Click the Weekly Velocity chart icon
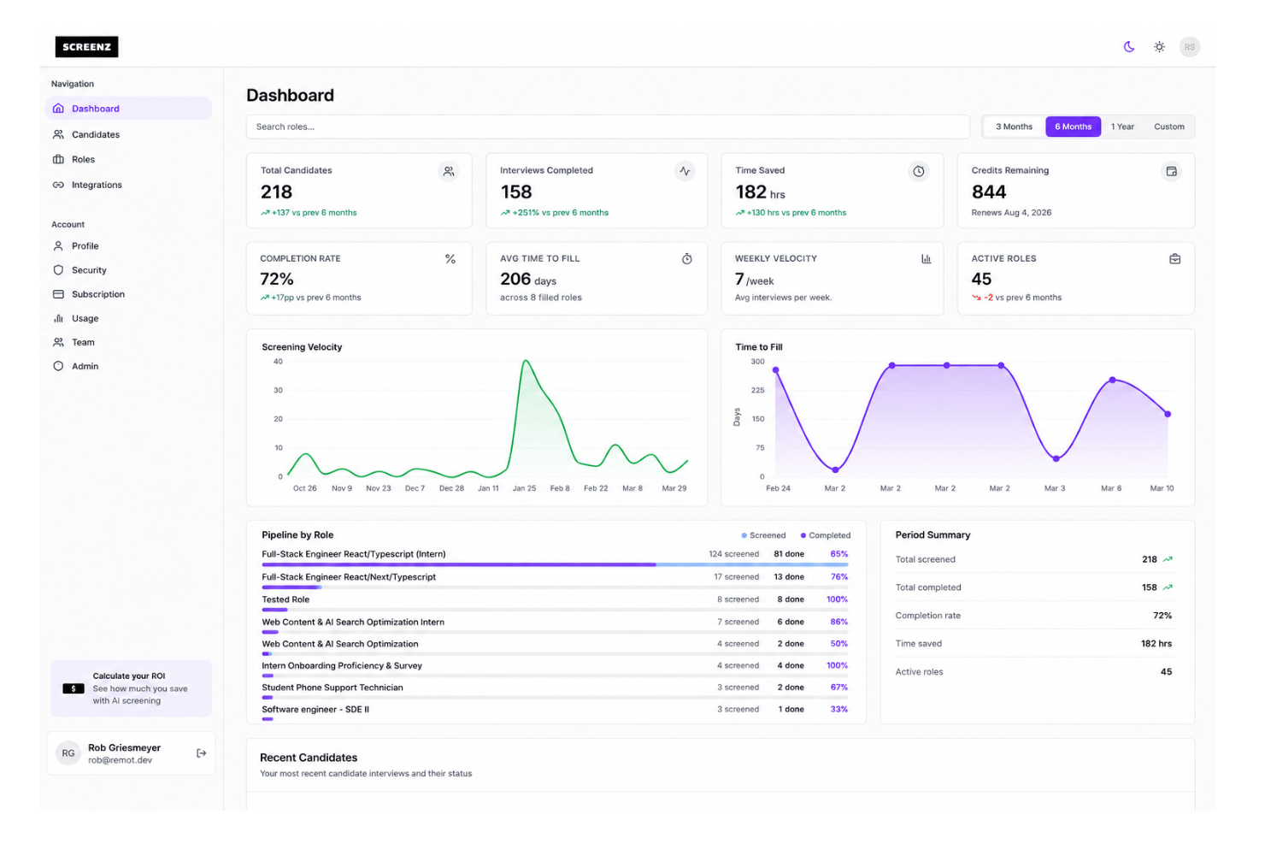Viewport: 1265px width, 844px height. (926, 259)
